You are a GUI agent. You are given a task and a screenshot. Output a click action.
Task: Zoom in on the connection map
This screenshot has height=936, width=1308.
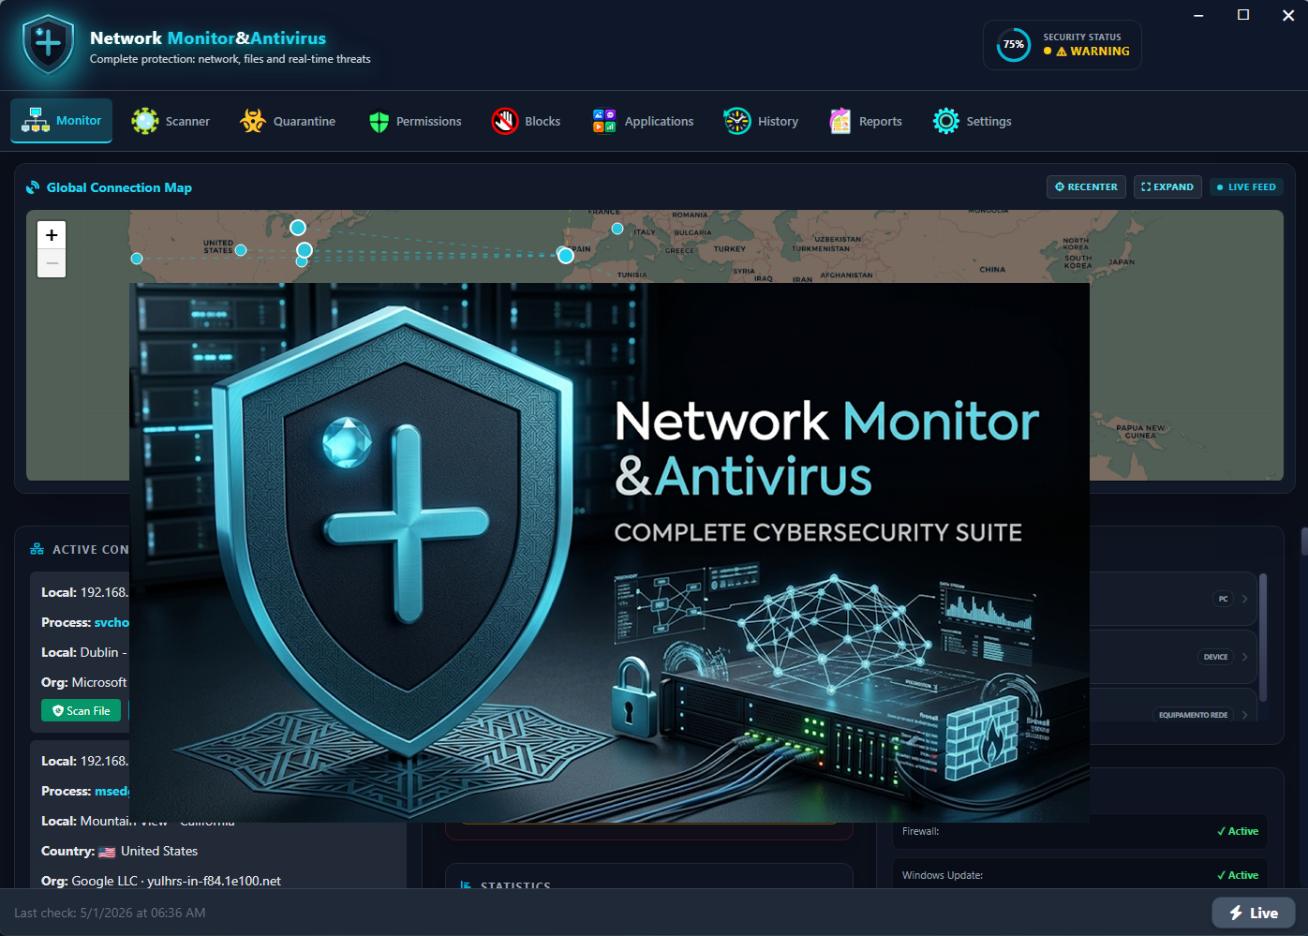[x=52, y=235]
